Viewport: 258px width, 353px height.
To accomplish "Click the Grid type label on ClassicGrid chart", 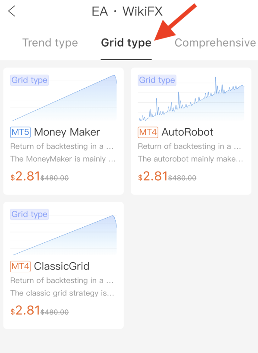I will (x=29, y=214).
